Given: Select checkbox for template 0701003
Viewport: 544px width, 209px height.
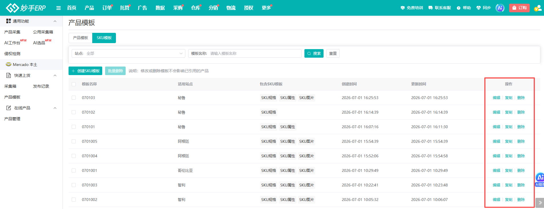Looking at the screenshot, I should [74, 185].
